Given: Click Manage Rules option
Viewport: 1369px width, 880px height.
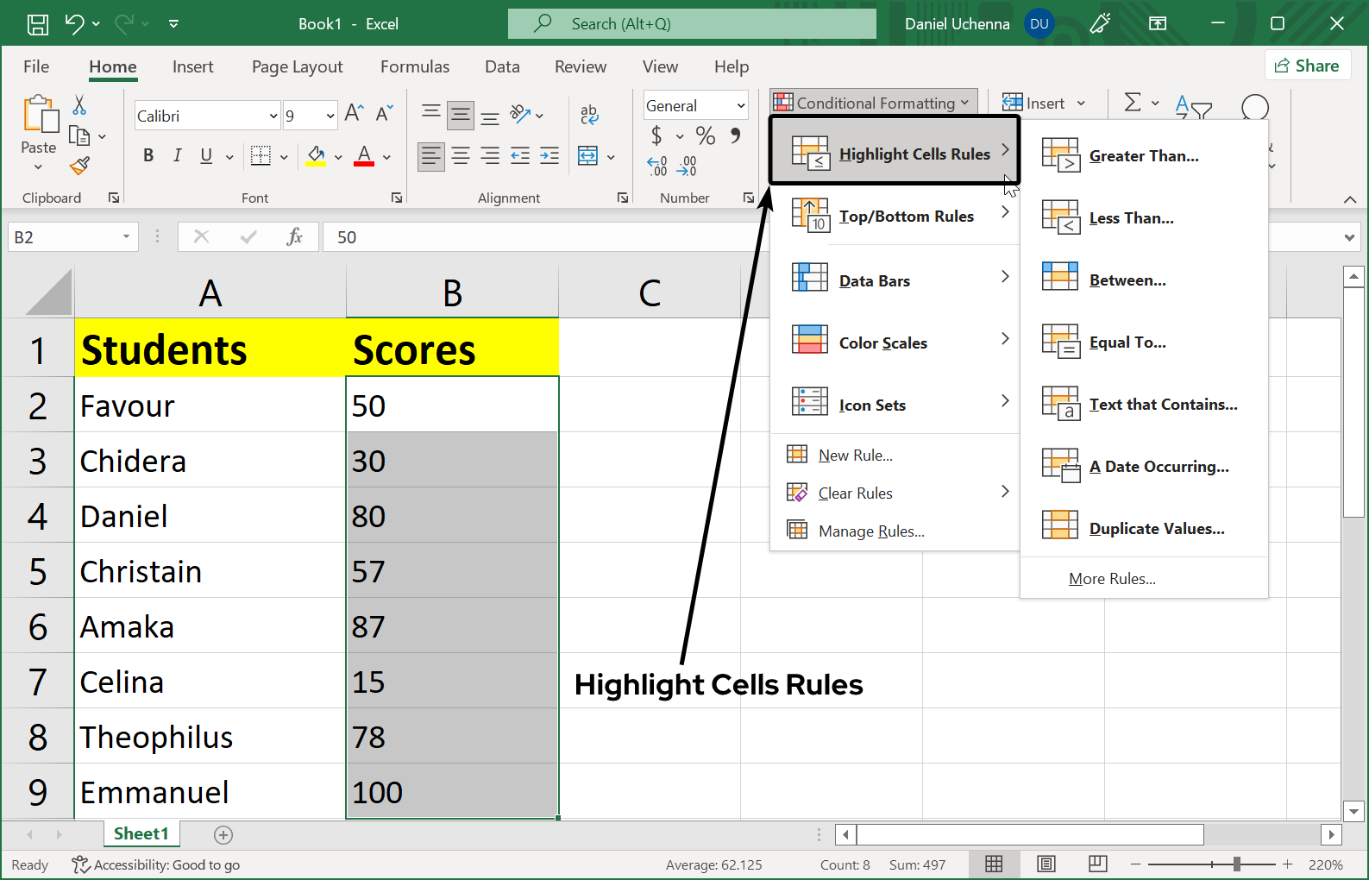Looking at the screenshot, I should (895, 531).
